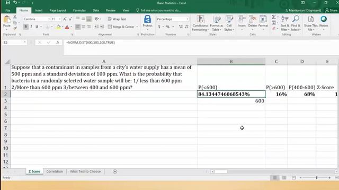Open Conditional Formatting dropdown

(x=200, y=23)
